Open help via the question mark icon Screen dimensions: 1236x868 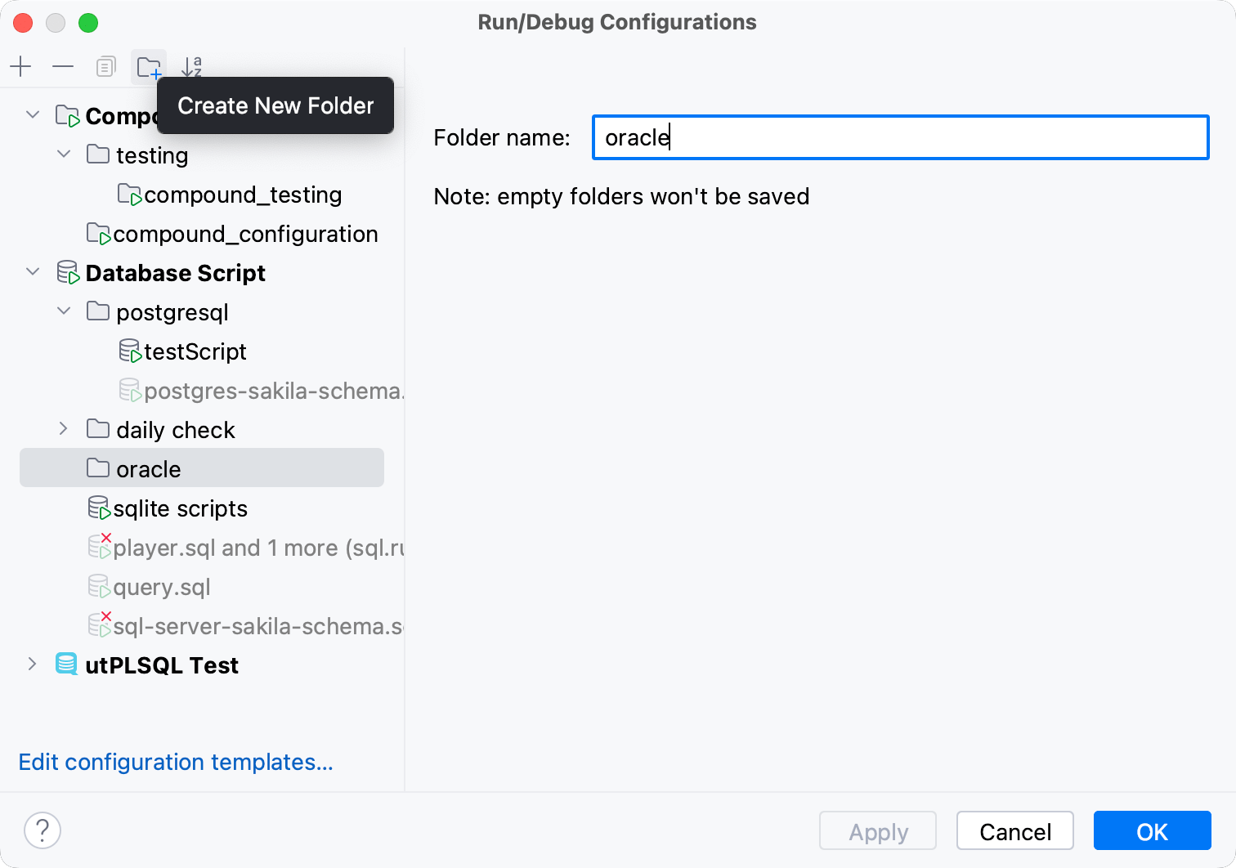coord(43,830)
